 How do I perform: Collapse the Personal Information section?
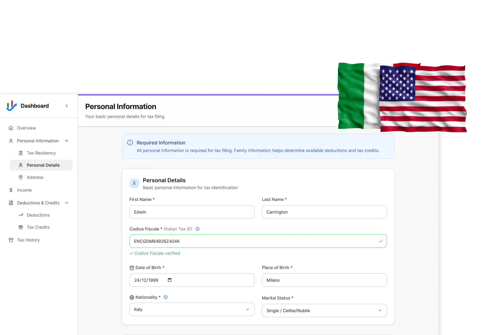click(x=67, y=141)
